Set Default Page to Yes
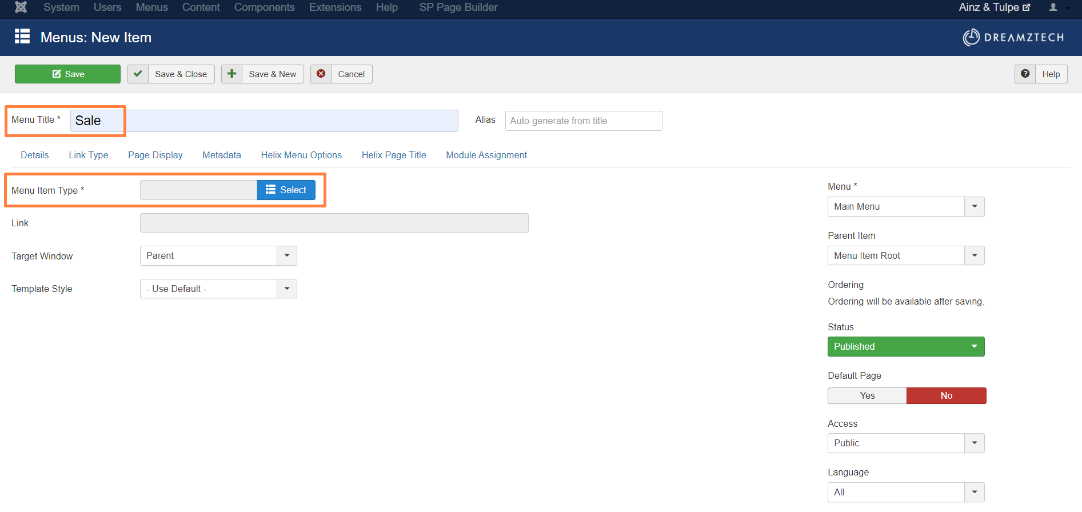 [x=867, y=395]
